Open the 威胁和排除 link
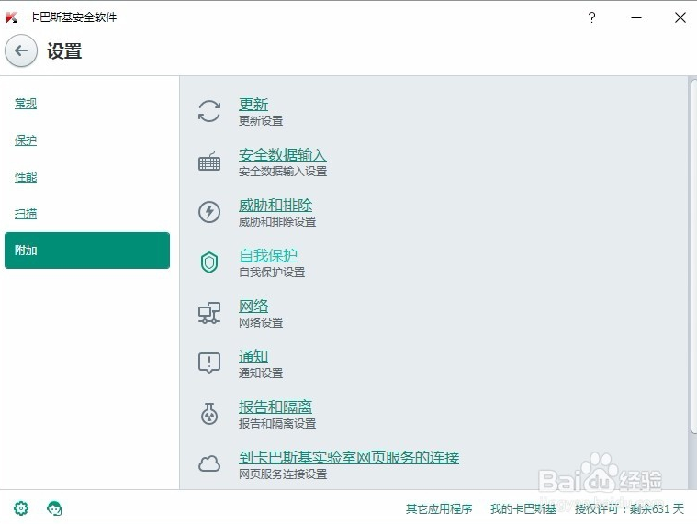 (275, 206)
